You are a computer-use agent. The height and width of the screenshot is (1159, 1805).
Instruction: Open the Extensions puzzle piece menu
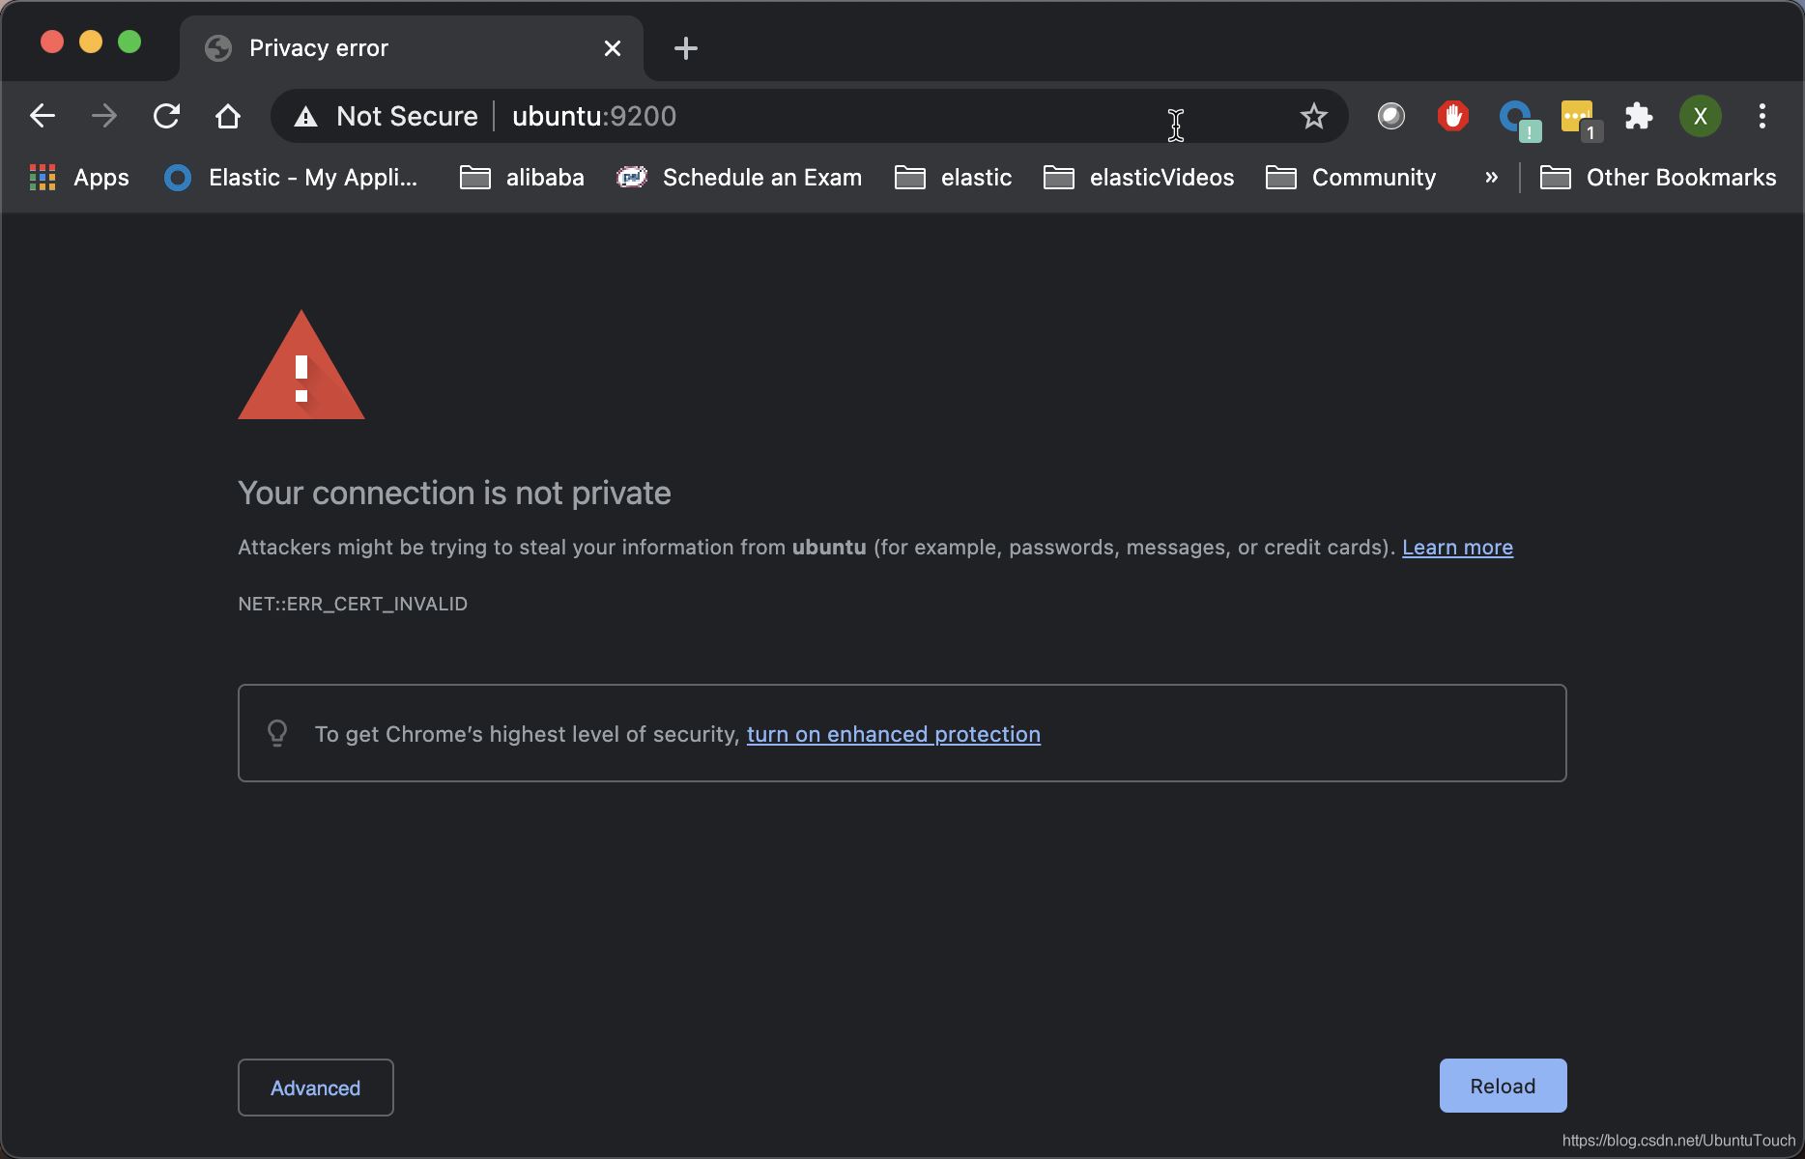click(x=1638, y=117)
